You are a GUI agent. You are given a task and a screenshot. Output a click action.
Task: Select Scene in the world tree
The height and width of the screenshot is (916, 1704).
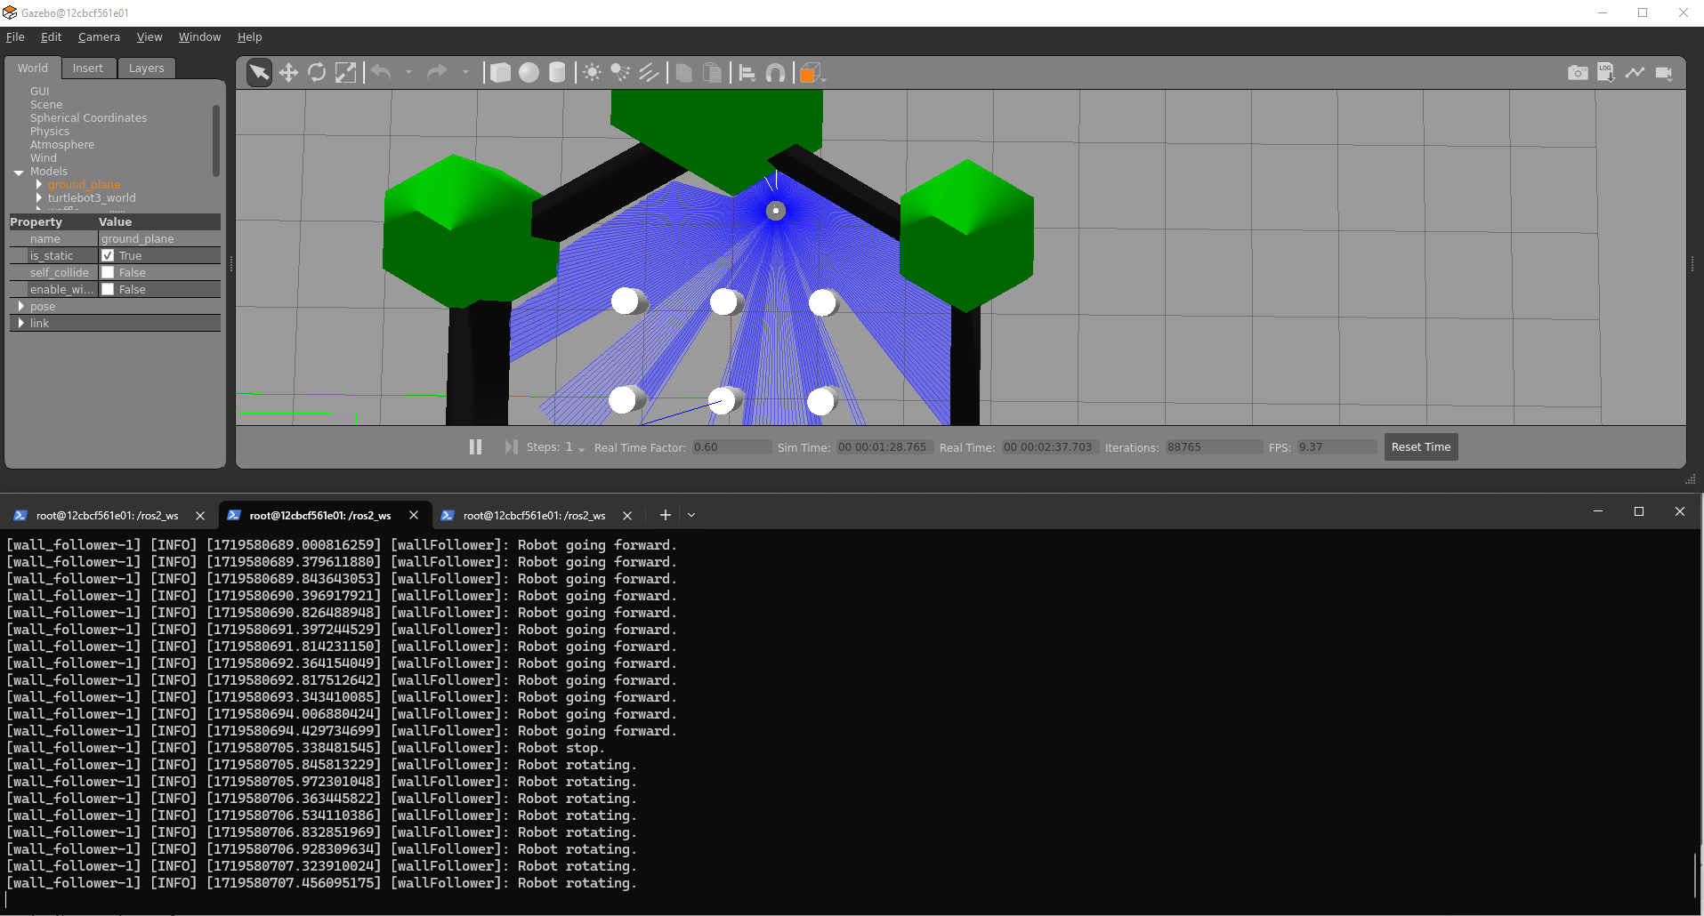tap(46, 105)
